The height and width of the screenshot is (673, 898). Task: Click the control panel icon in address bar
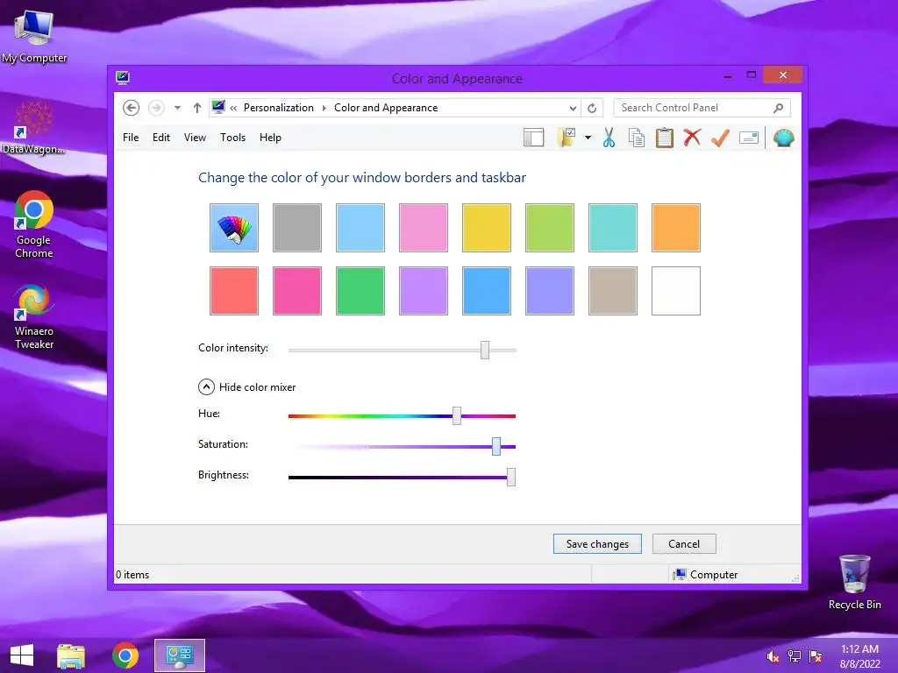click(218, 107)
